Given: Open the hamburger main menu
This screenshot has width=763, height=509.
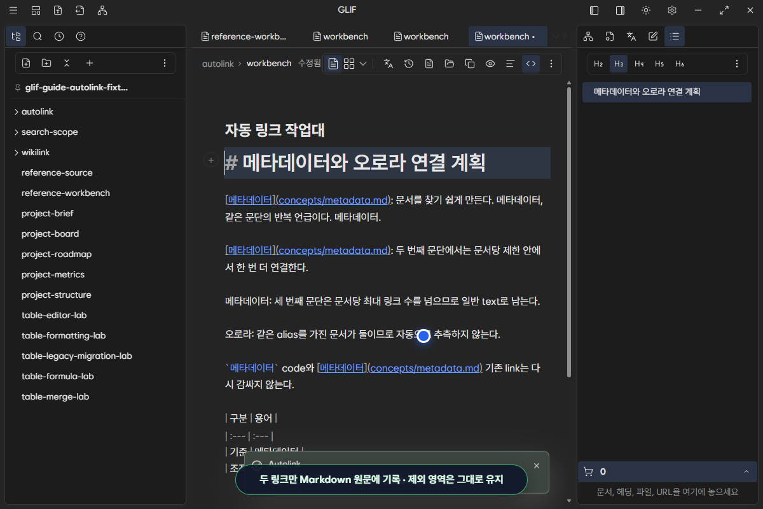Looking at the screenshot, I should tap(13, 10).
